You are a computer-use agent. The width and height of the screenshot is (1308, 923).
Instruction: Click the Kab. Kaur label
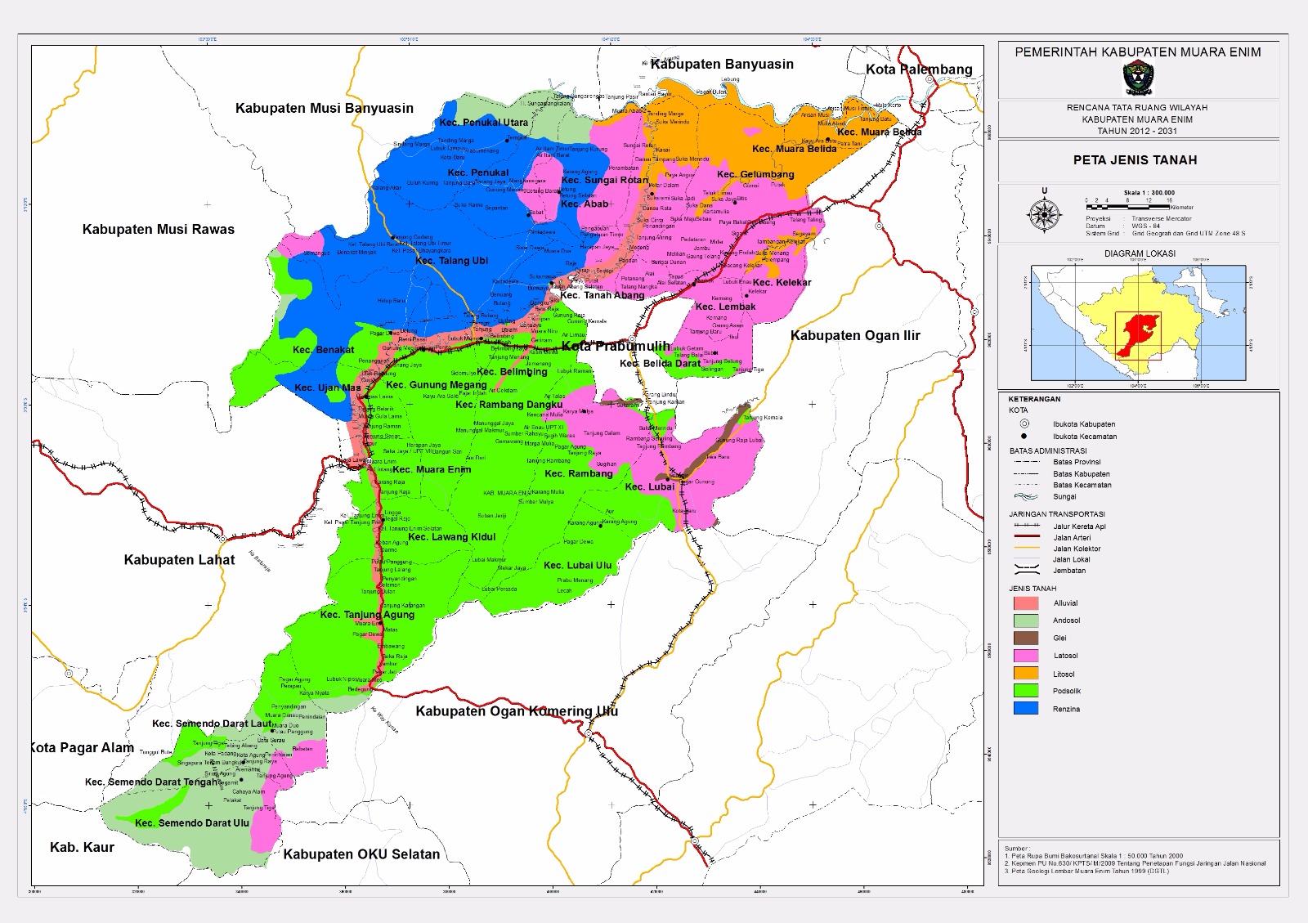pyautogui.click(x=82, y=847)
